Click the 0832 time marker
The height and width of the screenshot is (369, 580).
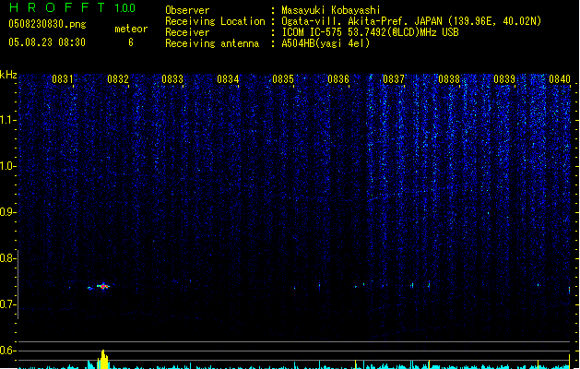tap(118, 79)
